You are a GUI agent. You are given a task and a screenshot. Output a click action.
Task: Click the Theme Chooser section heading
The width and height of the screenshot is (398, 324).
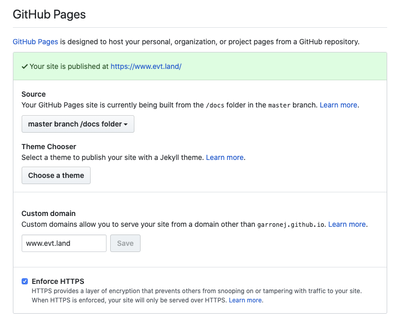(x=49, y=147)
